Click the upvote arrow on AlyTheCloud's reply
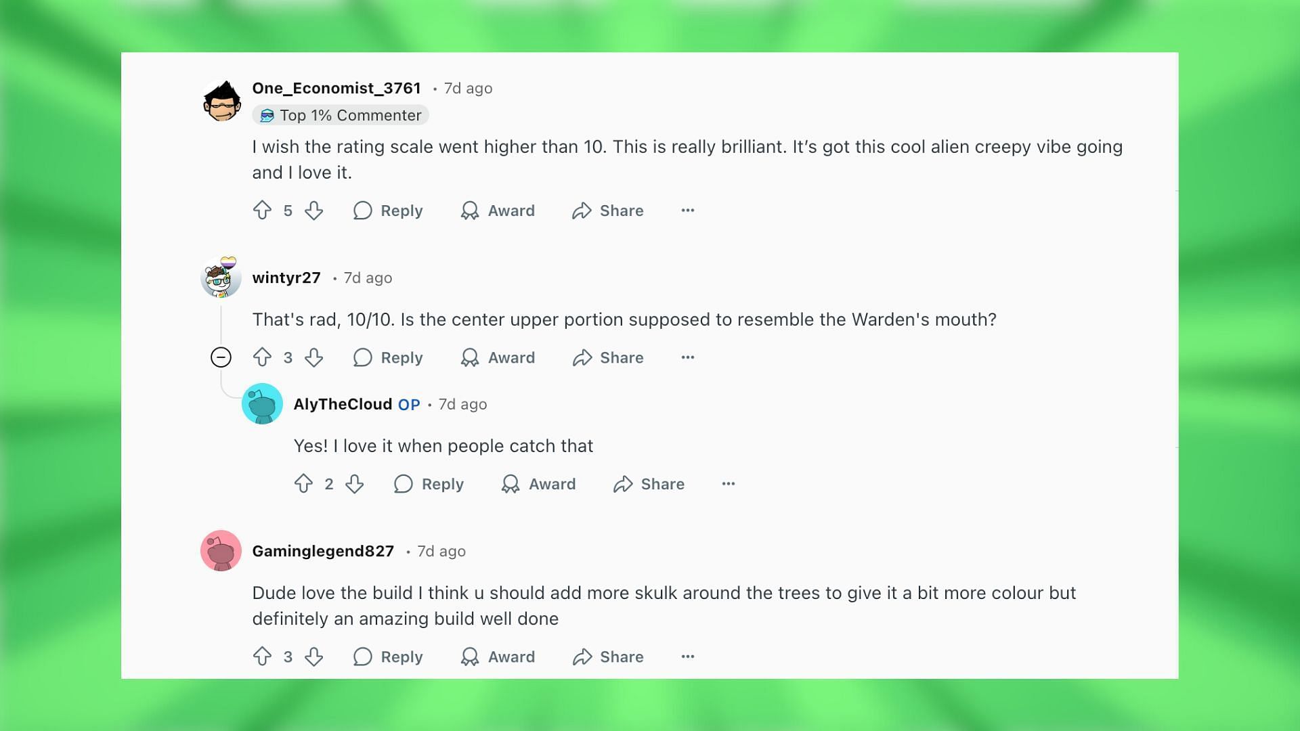Image resolution: width=1300 pixels, height=731 pixels. (303, 484)
